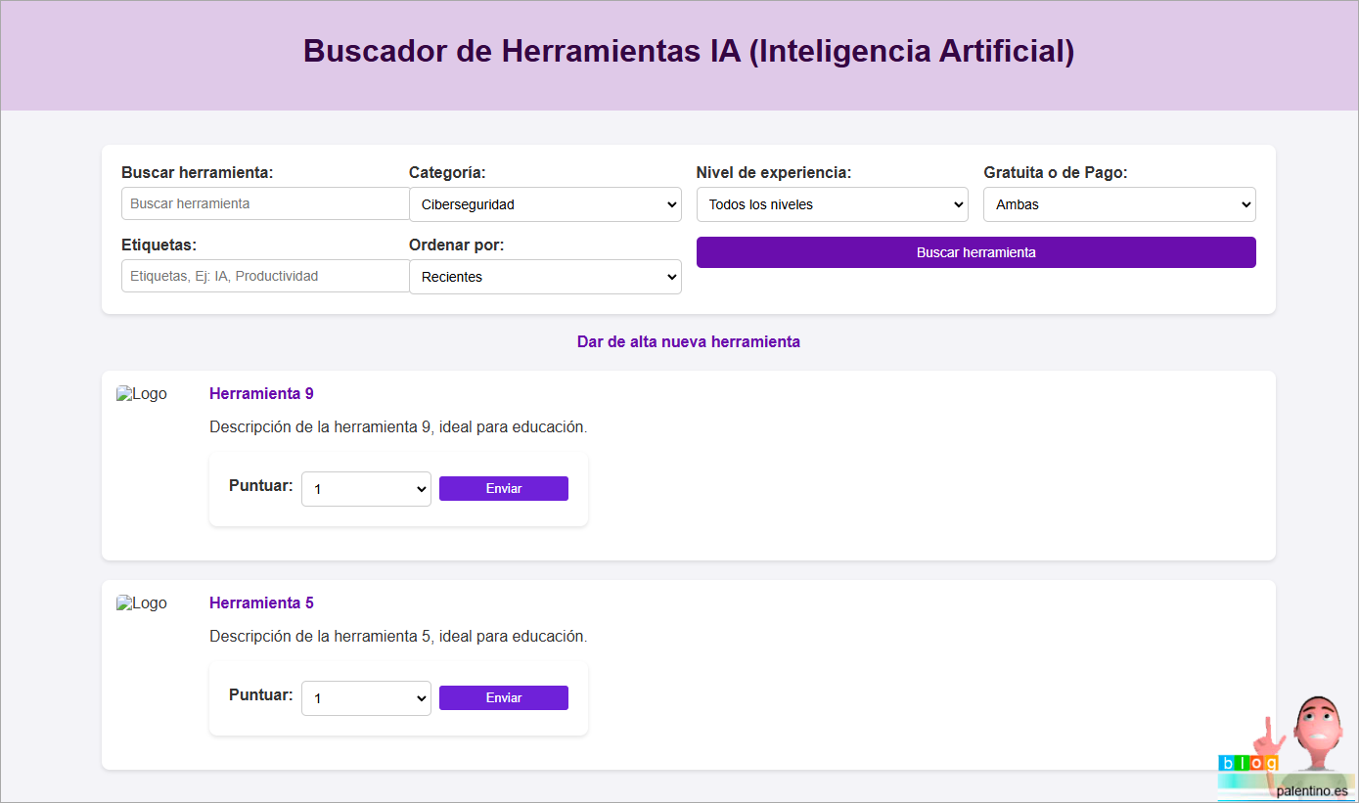Viewport: 1359px width, 803px height.
Task: Expand the Nivel de experiencia dropdown
Action: pos(832,204)
